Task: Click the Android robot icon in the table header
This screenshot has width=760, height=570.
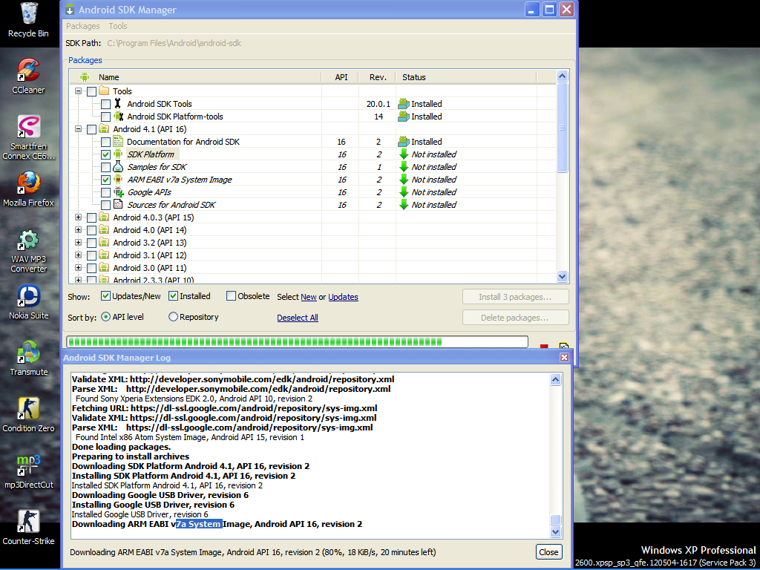Action: 85,77
